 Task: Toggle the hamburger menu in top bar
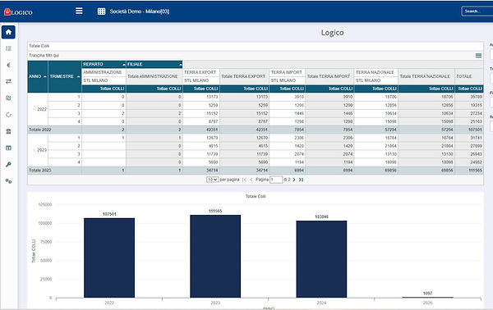pyautogui.click(x=79, y=11)
